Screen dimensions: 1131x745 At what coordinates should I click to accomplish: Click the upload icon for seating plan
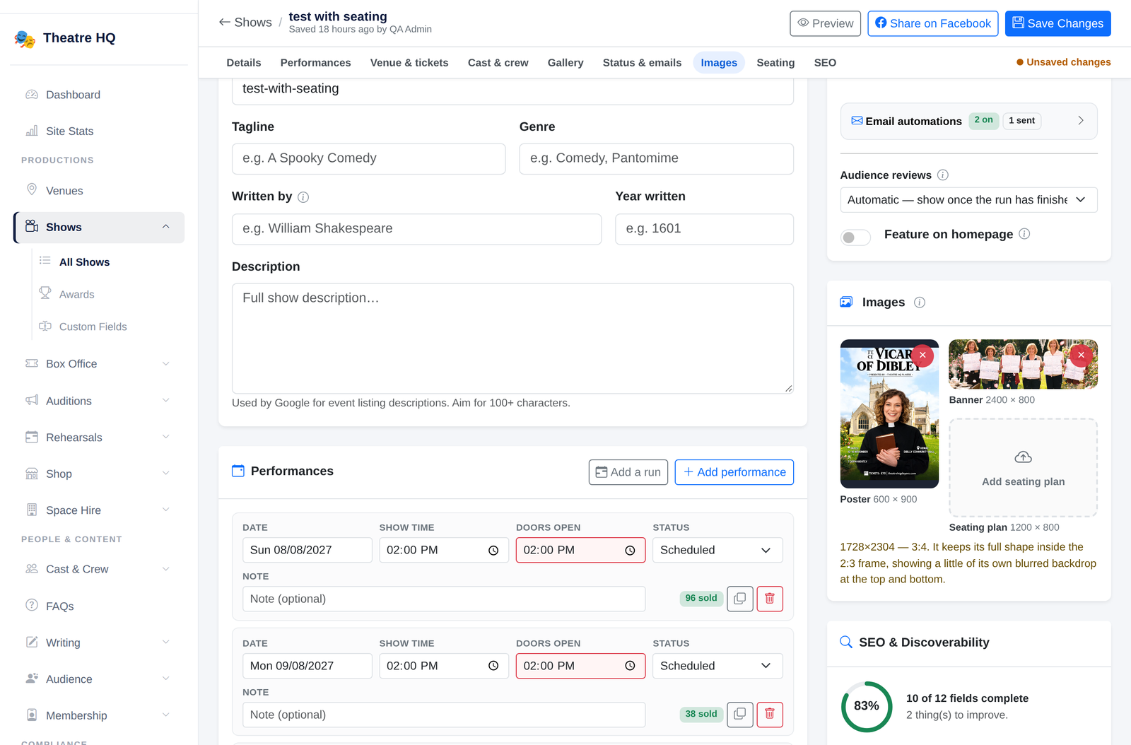point(1023,457)
